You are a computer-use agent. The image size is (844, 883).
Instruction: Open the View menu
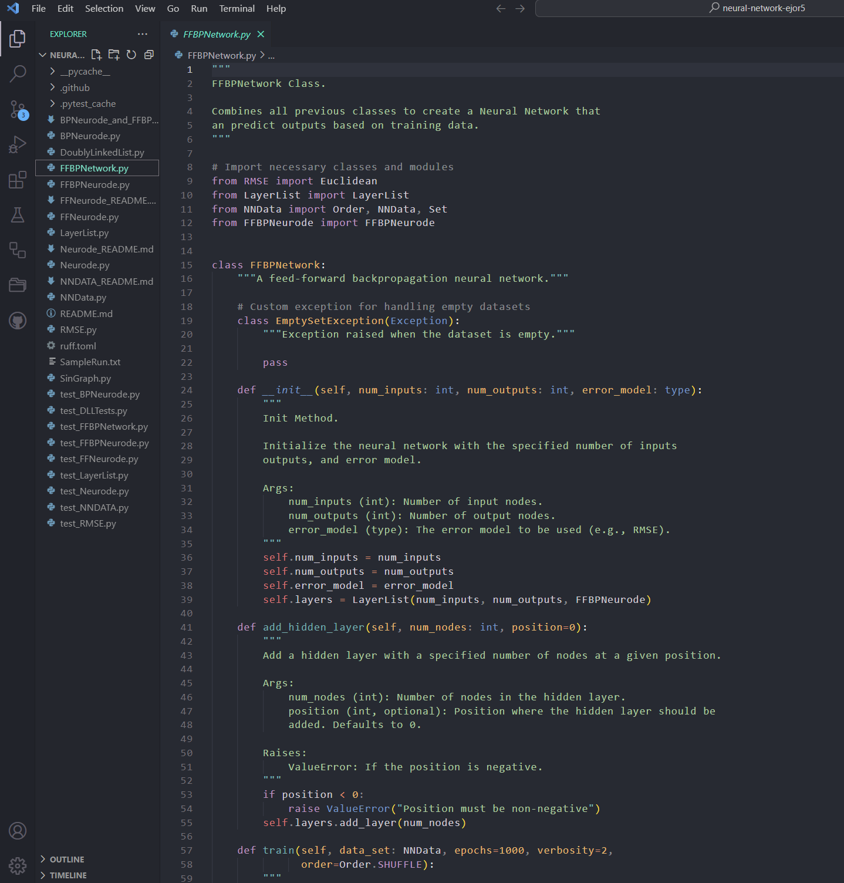point(145,8)
